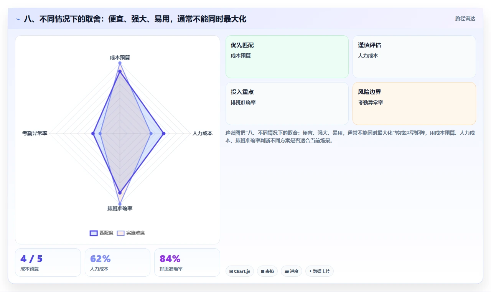Select the 优先匹配 card

287,57
